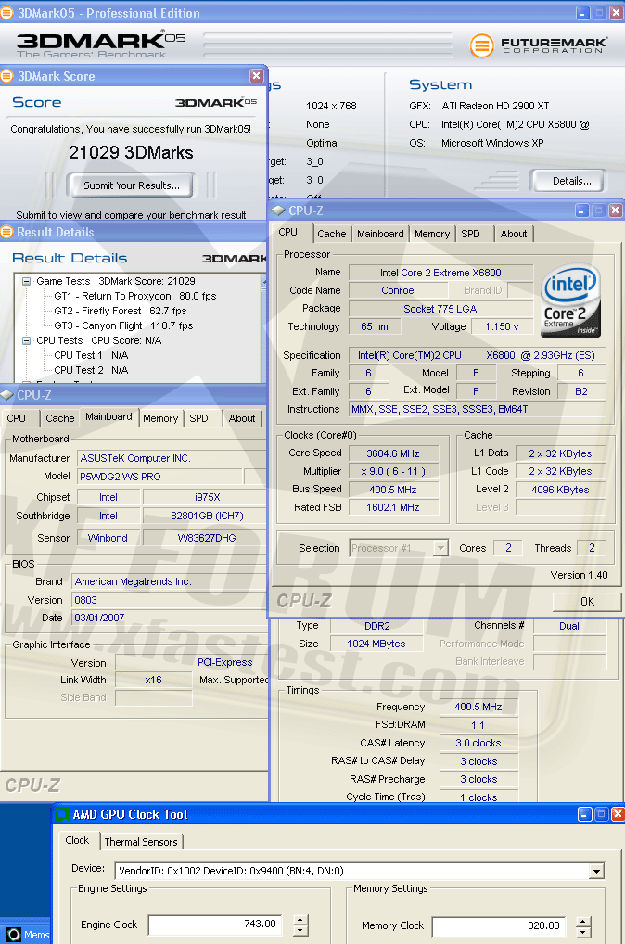Click 3DMark05 title bar app icon
The height and width of the screenshot is (944, 625).
[7, 12]
